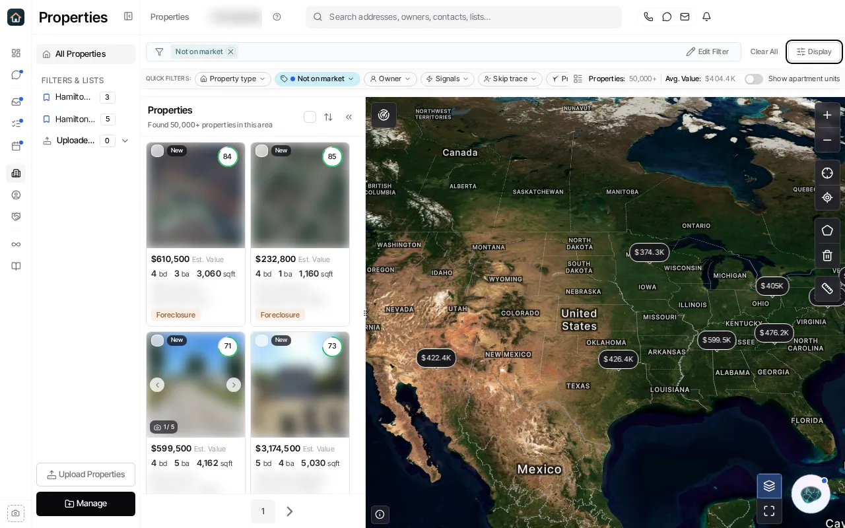845x528 pixels.
Task: Click the sort arrows icon in Properties list
Action: coord(328,117)
